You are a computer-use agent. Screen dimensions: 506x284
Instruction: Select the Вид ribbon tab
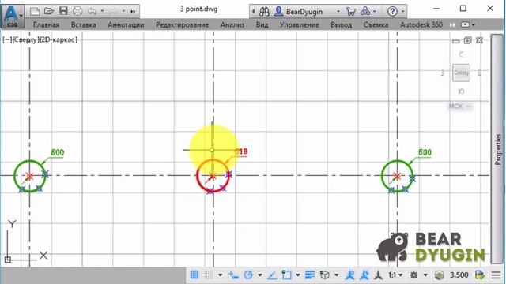click(262, 24)
